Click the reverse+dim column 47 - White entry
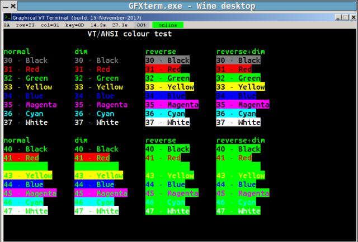 238,211
